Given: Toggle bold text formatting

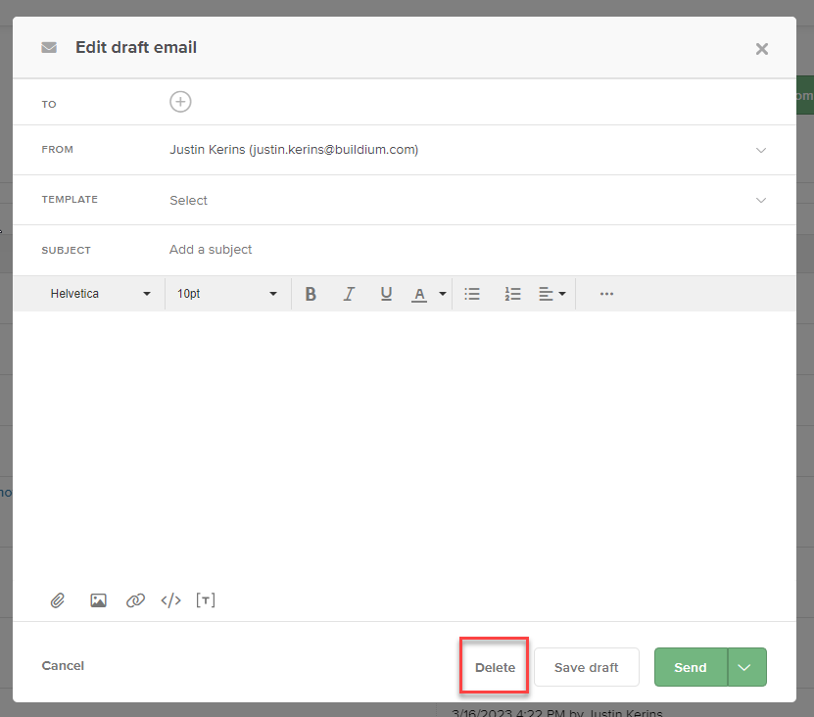Looking at the screenshot, I should click(x=311, y=294).
